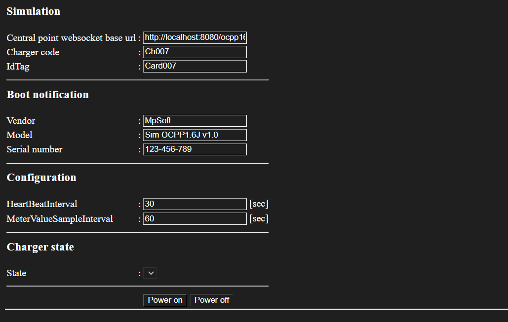The image size is (508, 322).
Task: Focus the Model input field
Action: point(195,135)
